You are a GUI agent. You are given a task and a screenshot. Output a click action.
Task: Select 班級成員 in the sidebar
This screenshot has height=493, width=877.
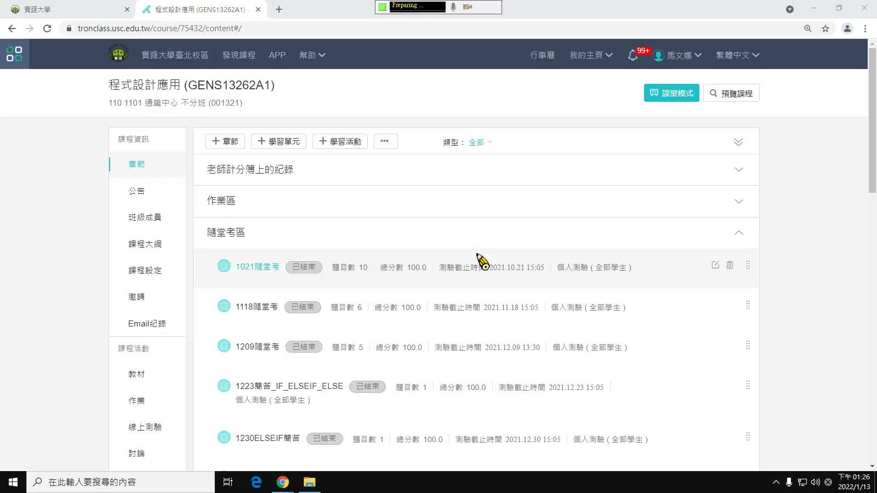145,217
